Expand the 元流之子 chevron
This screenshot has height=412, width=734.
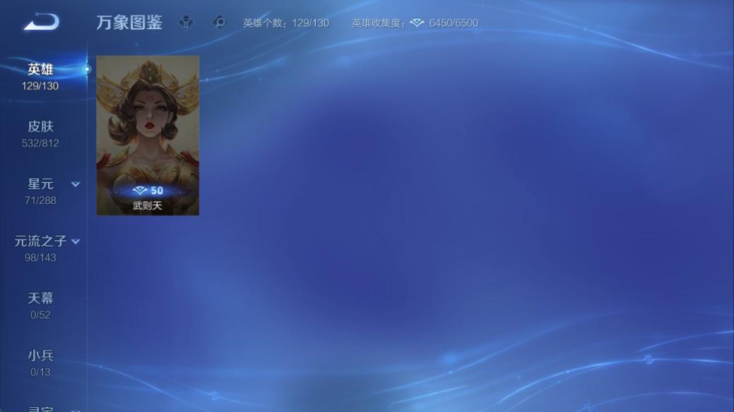tap(76, 241)
